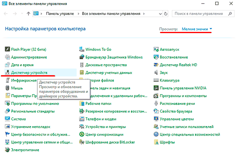Click the Диспетчер Realtek HD icon
The width and height of the screenshot is (237, 156).
[156, 65]
